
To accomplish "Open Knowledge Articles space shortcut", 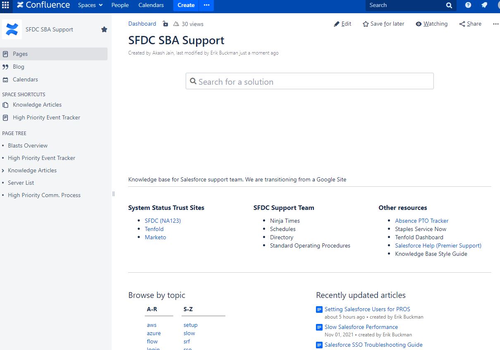I will [x=37, y=105].
